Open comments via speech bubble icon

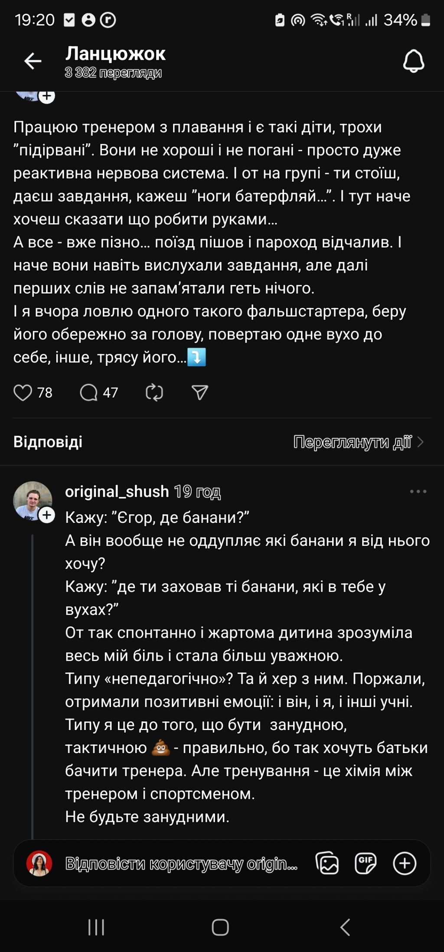click(88, 393)
